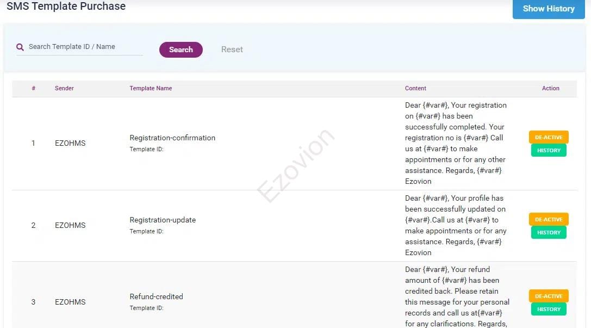591x328 pixels.
Task: Open Show History in the top right
Action: [x=548, y=9]
